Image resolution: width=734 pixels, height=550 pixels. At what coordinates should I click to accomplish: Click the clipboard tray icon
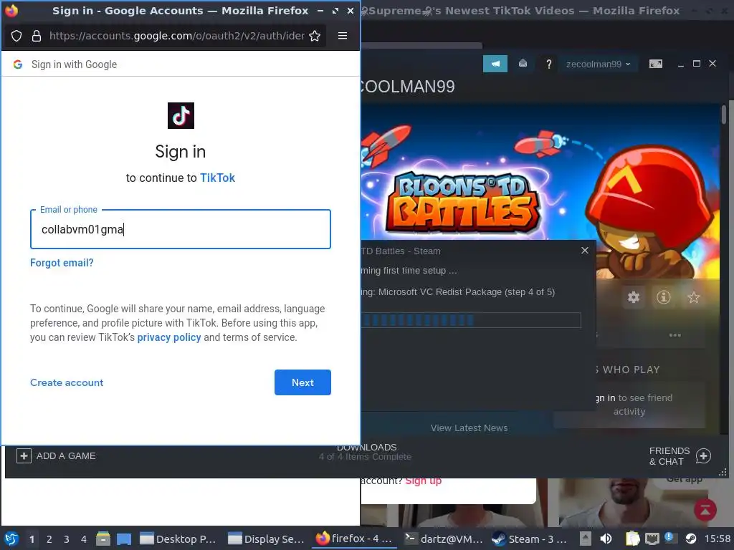click(x=632, y=539)
